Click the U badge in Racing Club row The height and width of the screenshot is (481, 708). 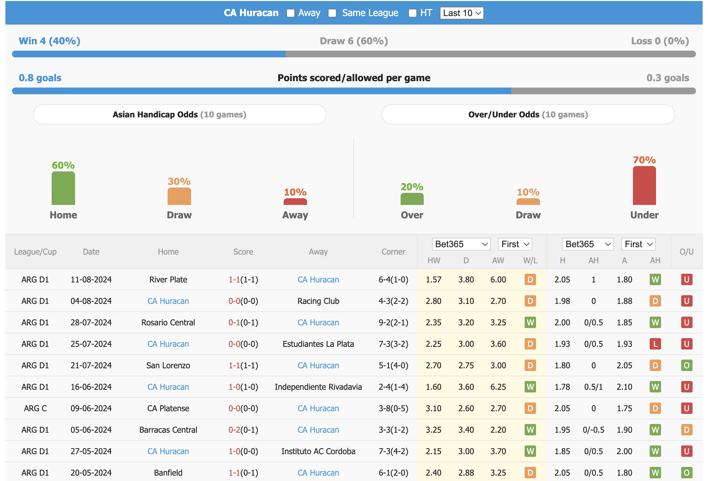click(687, 301)
